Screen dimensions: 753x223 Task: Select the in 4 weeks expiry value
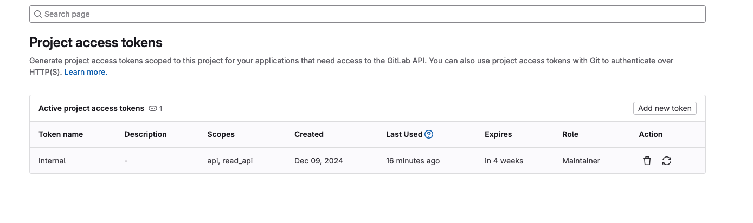(x=504, y=161)
